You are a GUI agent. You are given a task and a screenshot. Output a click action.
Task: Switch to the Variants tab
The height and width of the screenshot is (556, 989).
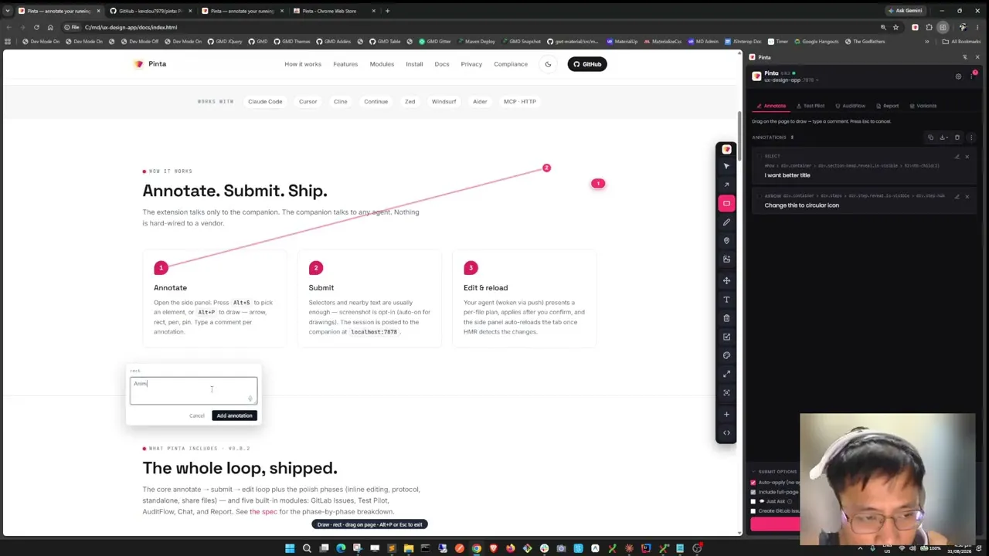(923, 106)
